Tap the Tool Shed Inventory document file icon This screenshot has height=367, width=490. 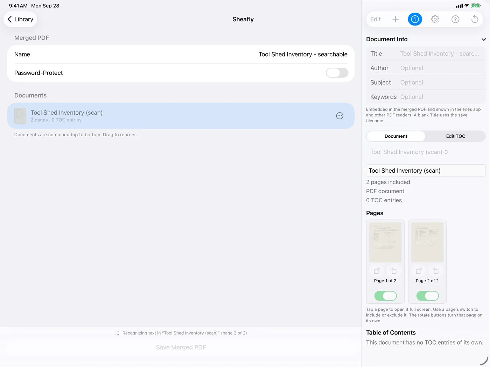[x=20, y=116]
